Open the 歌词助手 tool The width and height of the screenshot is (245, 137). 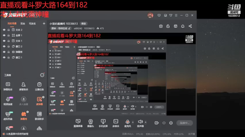pos(39,116)
